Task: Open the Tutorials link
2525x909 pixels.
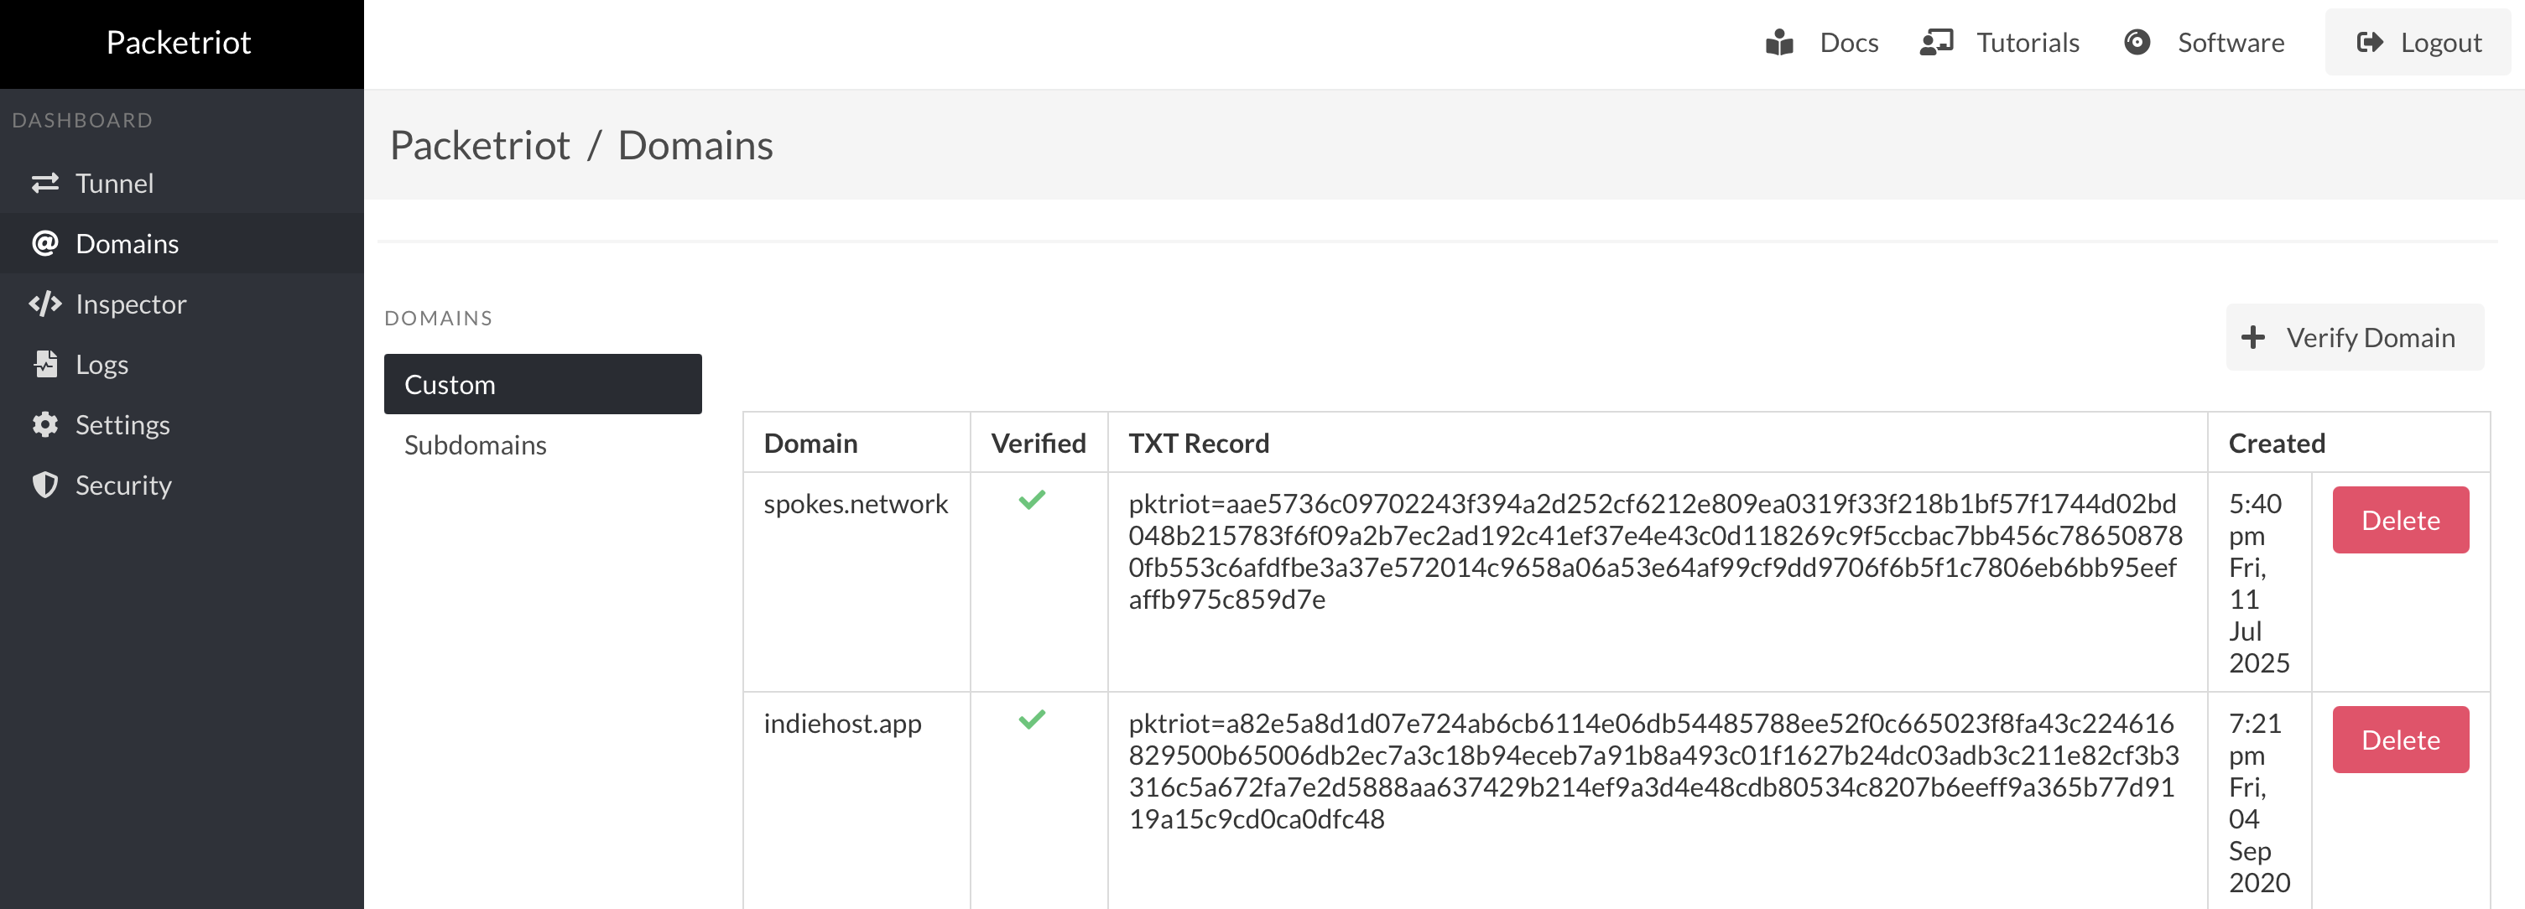Action: tap(2000, 42)
